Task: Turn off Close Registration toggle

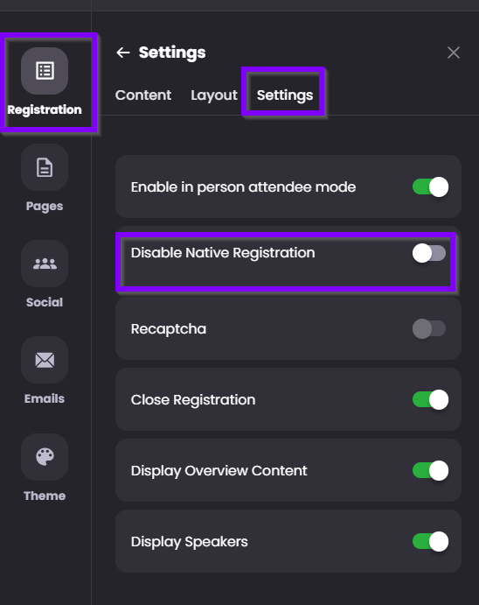Action: click(430, 400)
